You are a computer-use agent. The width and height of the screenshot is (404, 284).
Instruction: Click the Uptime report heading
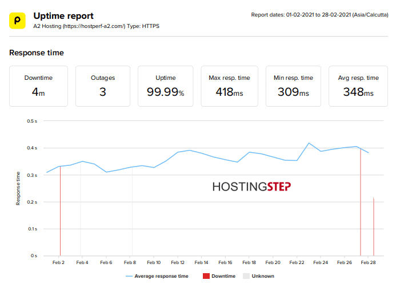click(x=63, y=16)
